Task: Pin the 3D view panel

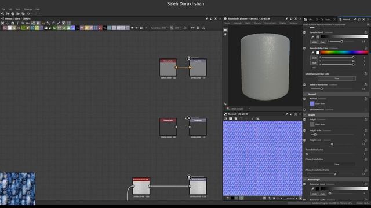Action: (x=286, y=18)
